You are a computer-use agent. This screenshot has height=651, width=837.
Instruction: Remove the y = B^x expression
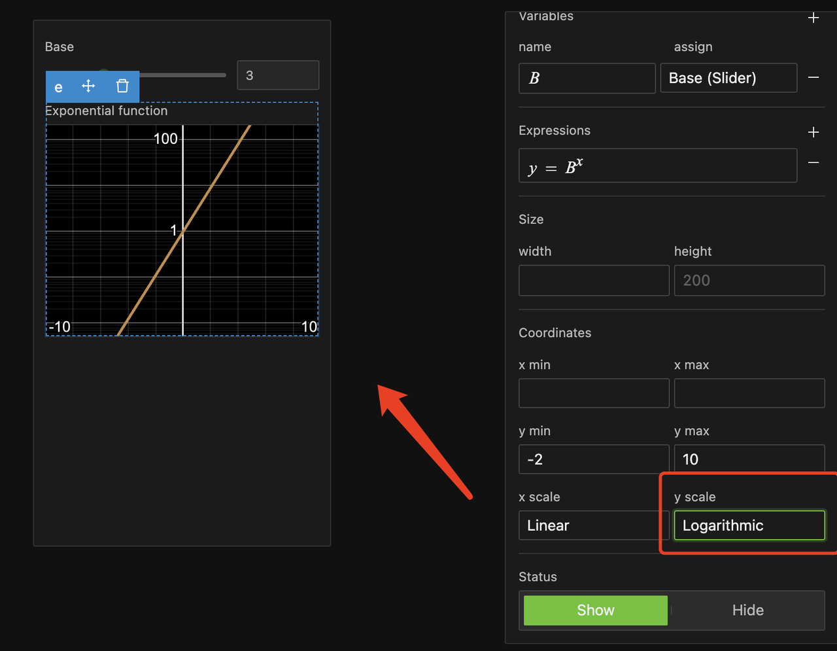pos(813,162)
